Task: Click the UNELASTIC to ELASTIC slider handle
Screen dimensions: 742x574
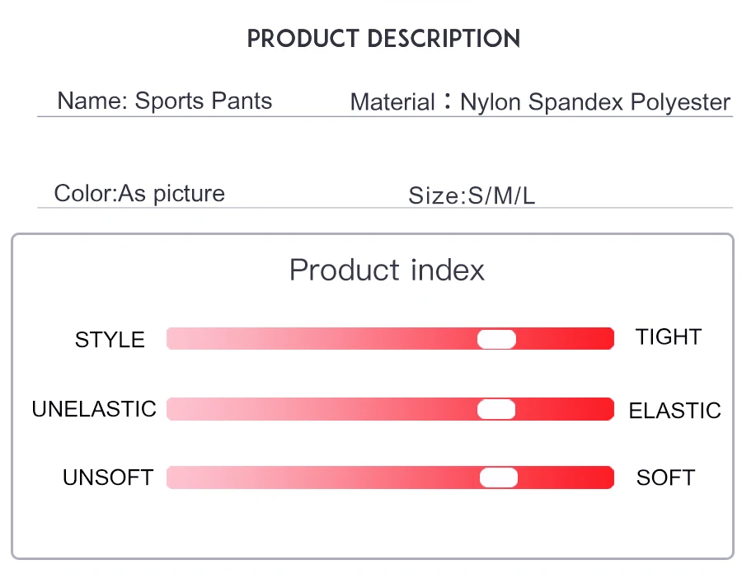Action: [496, 409]
